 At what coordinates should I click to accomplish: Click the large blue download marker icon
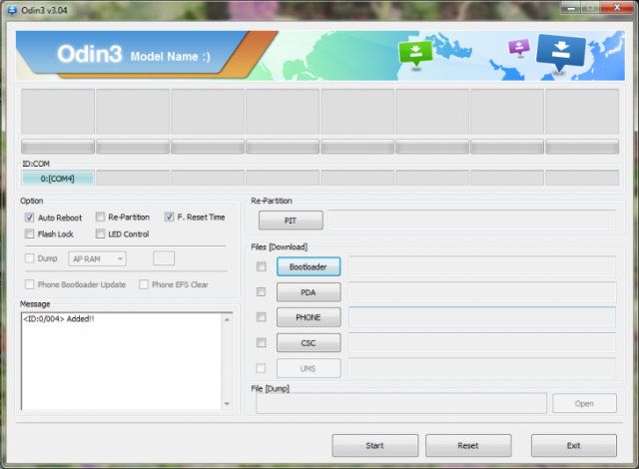[x=561, y=52]
